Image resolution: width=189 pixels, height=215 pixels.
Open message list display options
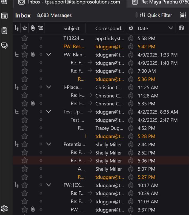(183, 15)
